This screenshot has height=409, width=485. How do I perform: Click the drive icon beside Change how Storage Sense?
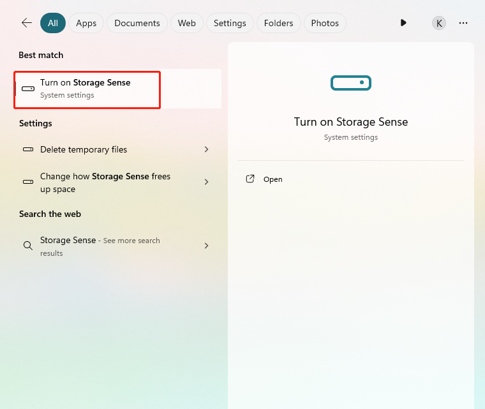tap(28, 182)
